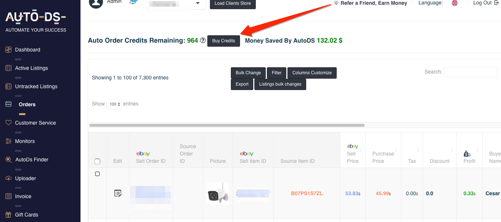The width and height of the screenshot is (501, 222).
Task: Click the Untracked Listings sidebar icon
Action: point(8,86)
